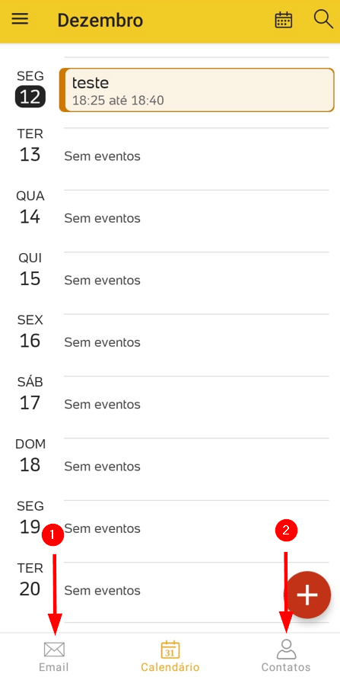Select day 12 highlighted date badge
Screen dimensions: 340x677
[30, 97]
